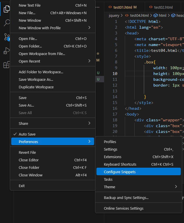Click the html symbol icon in breadcrumb

click(155, 16)
